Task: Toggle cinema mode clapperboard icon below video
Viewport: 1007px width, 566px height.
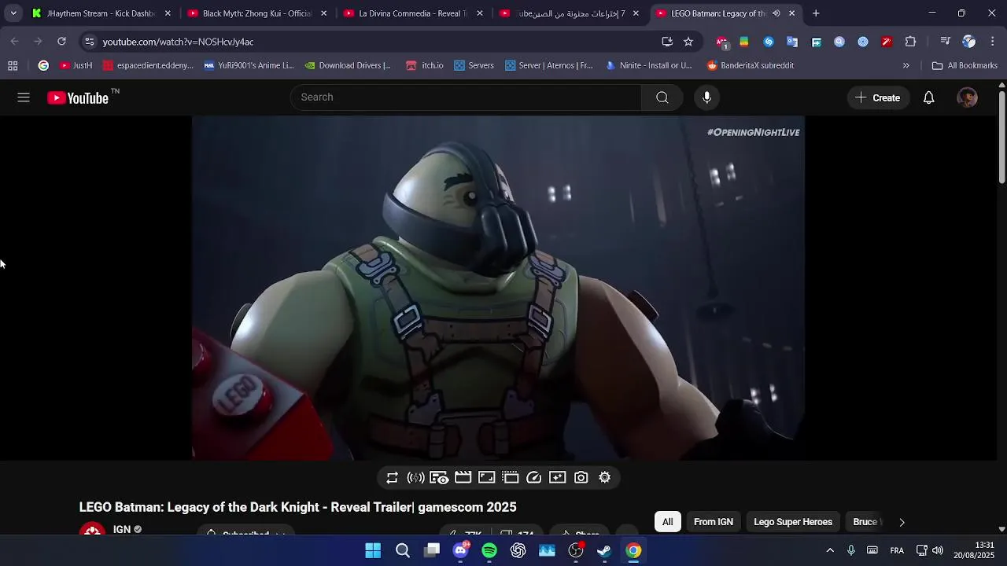Action: 463,478
